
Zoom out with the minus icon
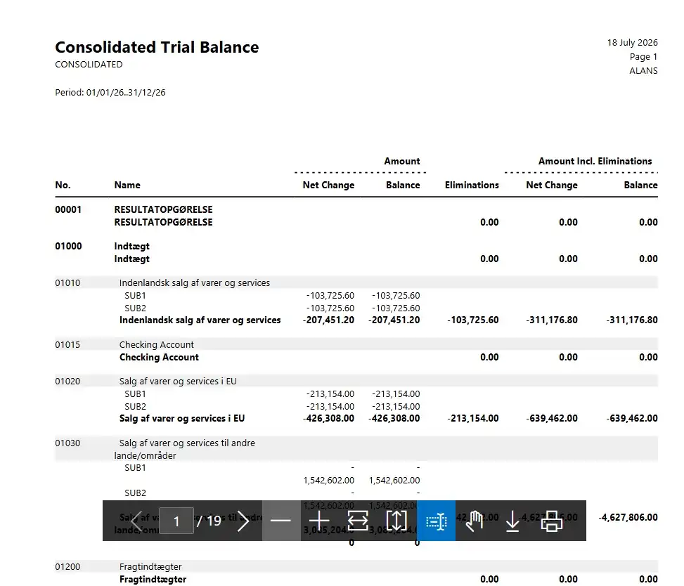coord(281,521)
